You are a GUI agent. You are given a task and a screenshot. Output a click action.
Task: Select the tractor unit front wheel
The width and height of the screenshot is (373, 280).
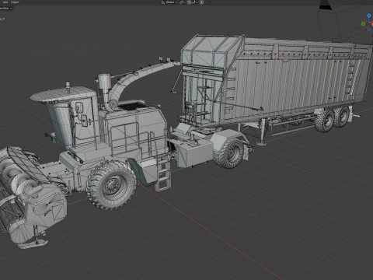pyautogui.click(x=229, y=153)
